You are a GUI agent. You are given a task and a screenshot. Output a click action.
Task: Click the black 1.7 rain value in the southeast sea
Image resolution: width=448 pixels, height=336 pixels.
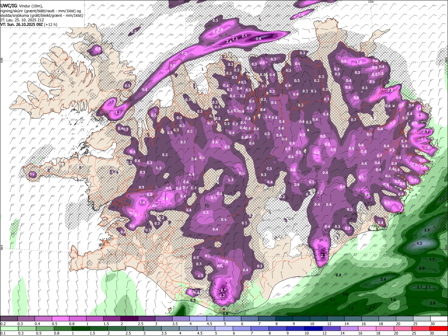coord(432,259)
